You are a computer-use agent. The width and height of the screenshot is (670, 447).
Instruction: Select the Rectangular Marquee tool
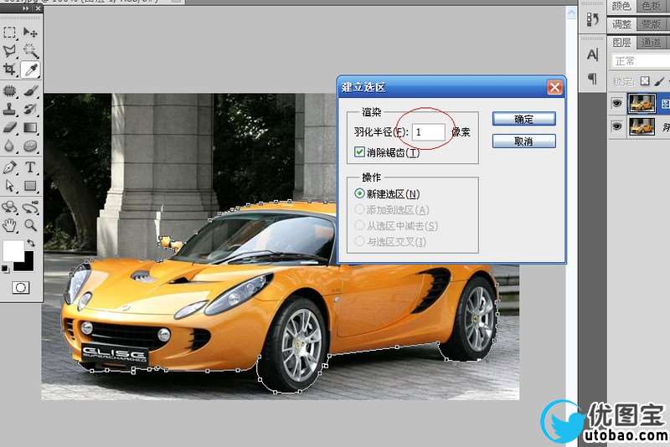[10, 33]
